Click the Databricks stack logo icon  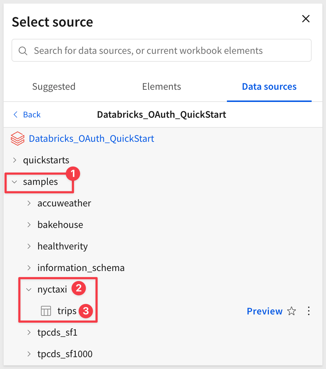[x=17, y=139]
